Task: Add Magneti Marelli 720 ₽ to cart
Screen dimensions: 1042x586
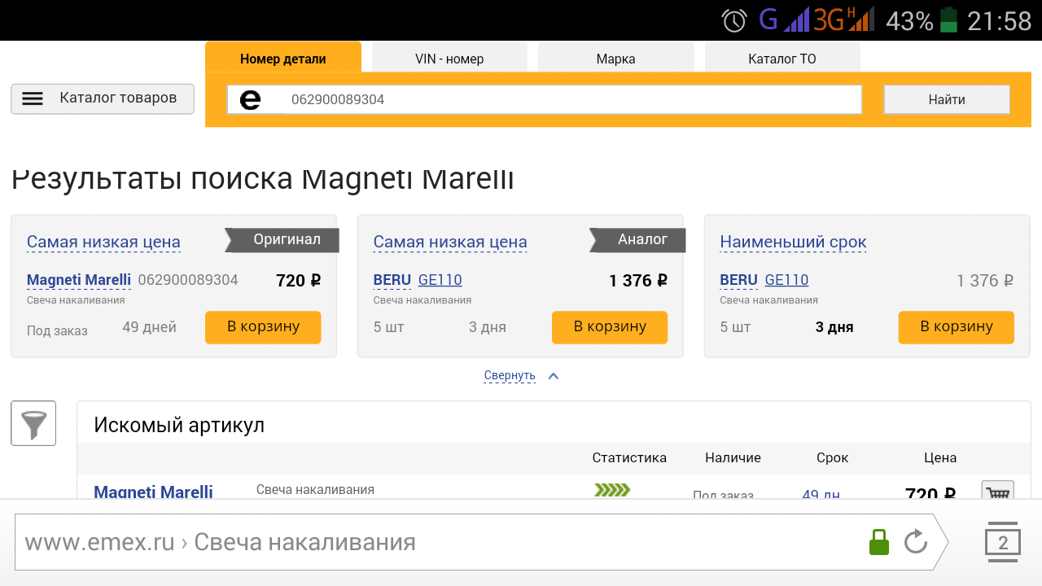Action: pyautogui.click(x=263, y=327)
